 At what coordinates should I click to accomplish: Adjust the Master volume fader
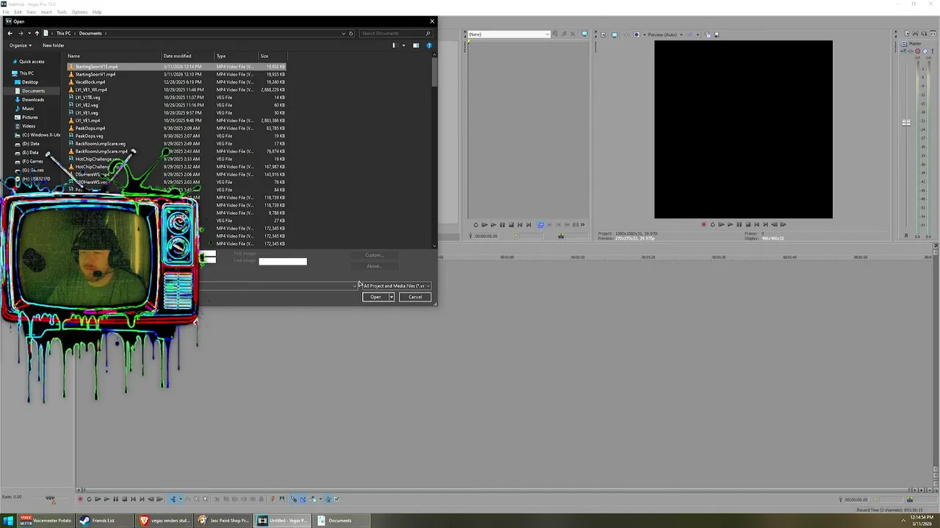pos(906,122)
